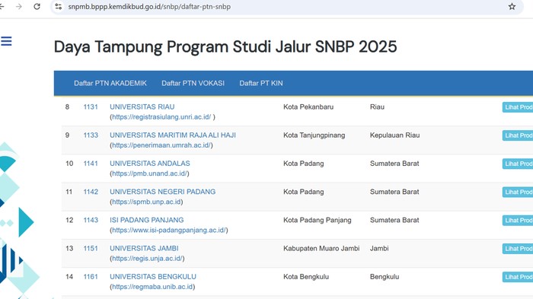Click code 1141 link
This screenshot has width=533, height=299.
tap(91, 164)
